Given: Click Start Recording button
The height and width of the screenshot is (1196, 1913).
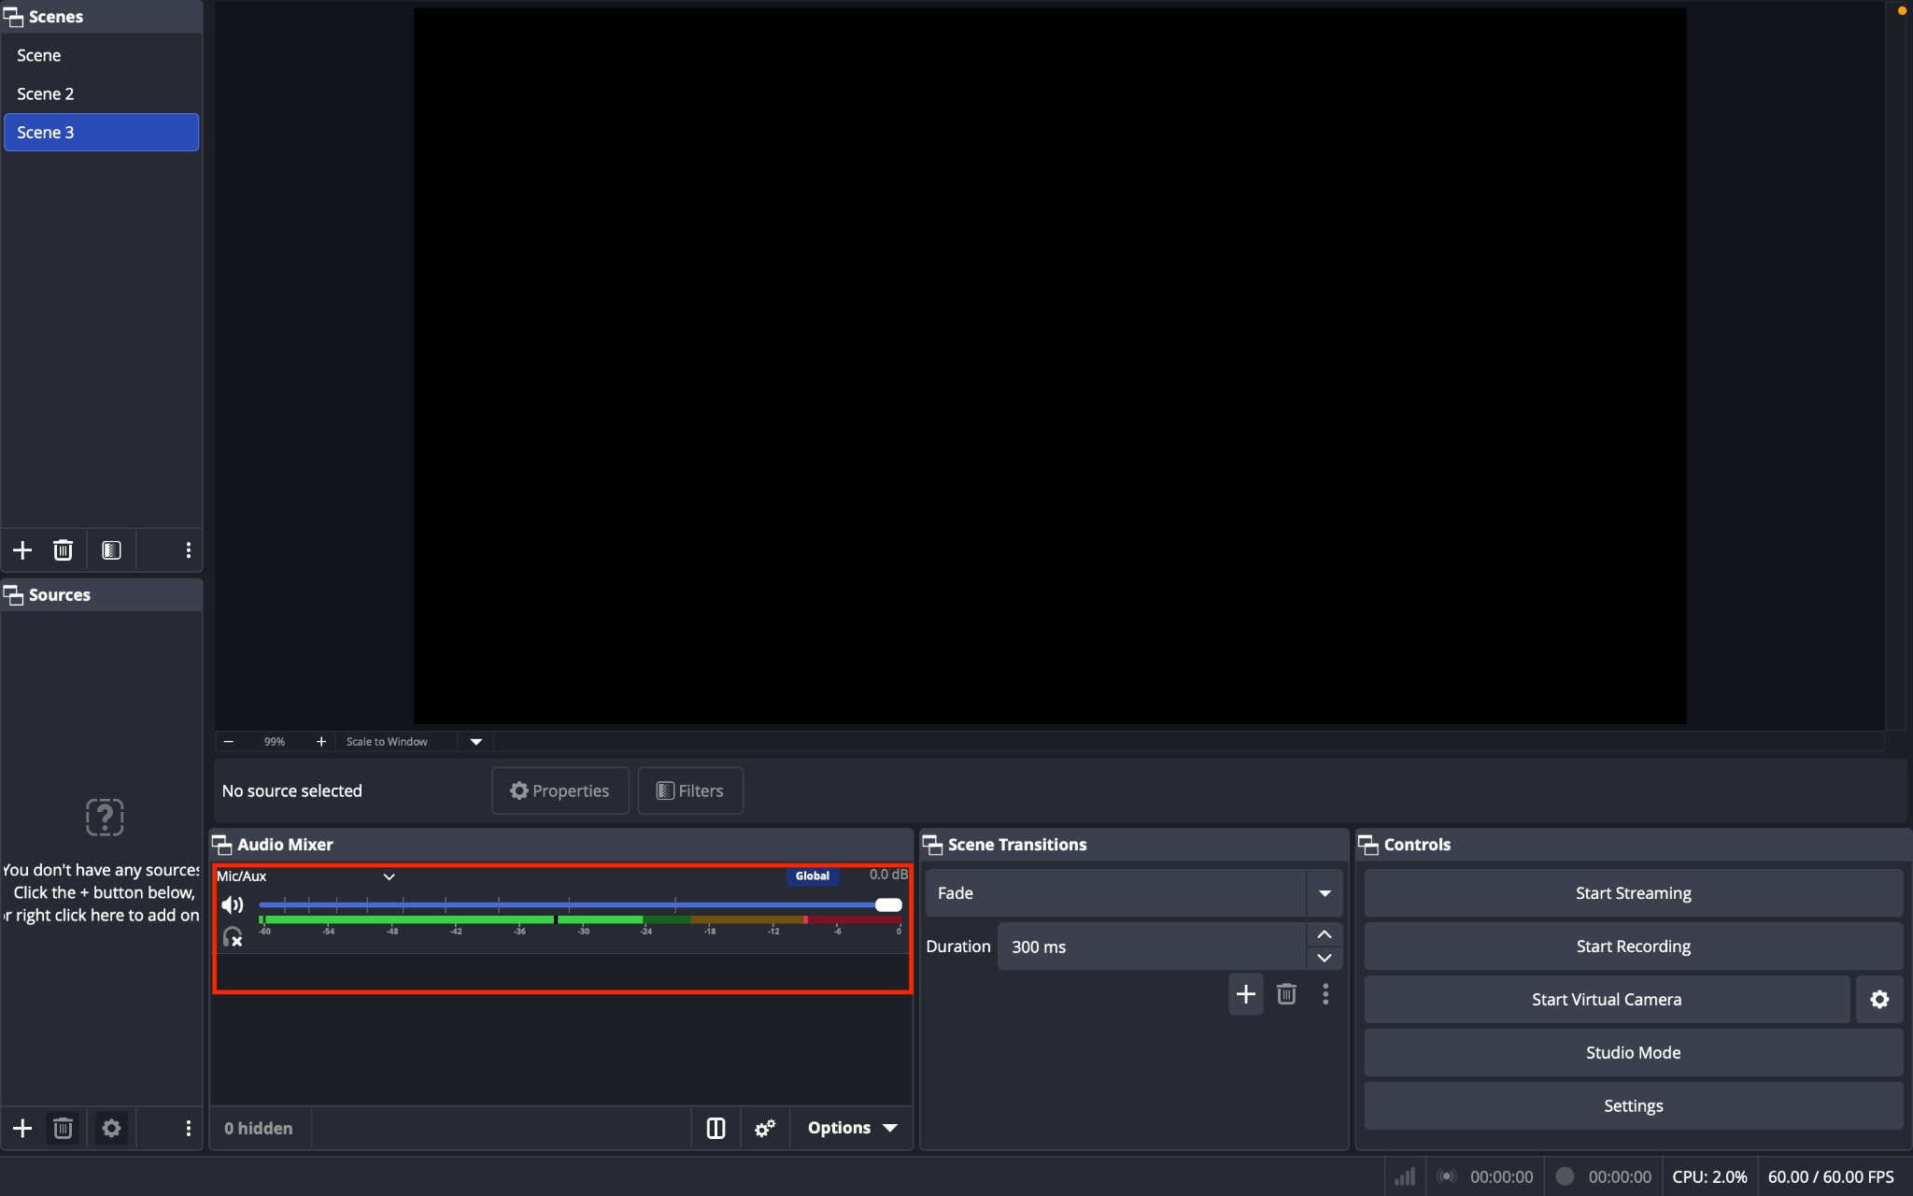Looking at the screenshot, I should (x=1633, y=947).
